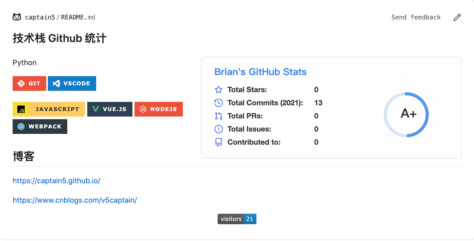The height and width of the screenshot is (241, 474).
Task: Click the A+ grade progress ring
Action: click(x=406, y=114)
